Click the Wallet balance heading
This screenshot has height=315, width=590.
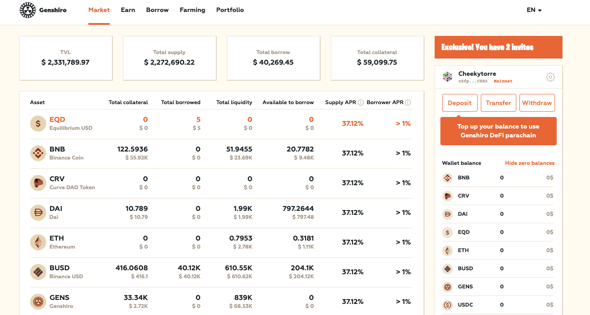462,163
